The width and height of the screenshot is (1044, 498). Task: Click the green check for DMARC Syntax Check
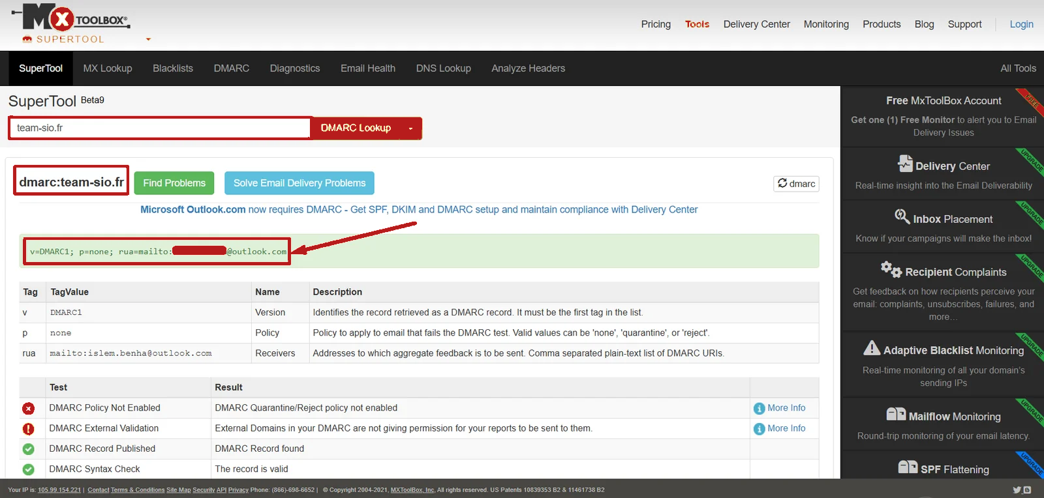(x=28, y=469)
